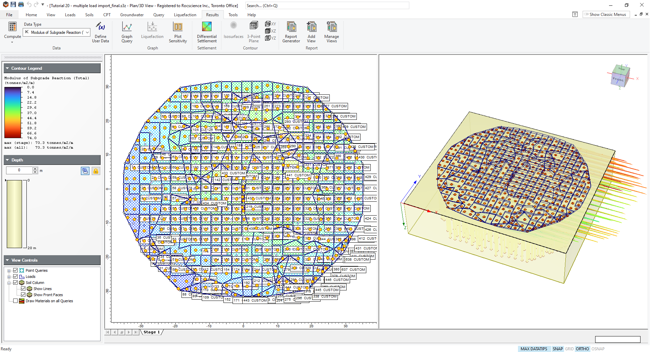Expand the Loads tree node
The image size is (650, 352).
[9, 277]
